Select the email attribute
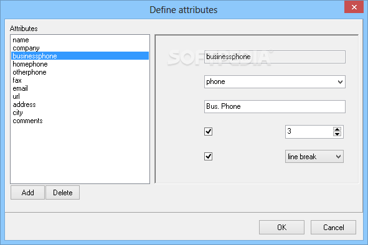Viewport: 368px width, 245px height. (80, 88)
